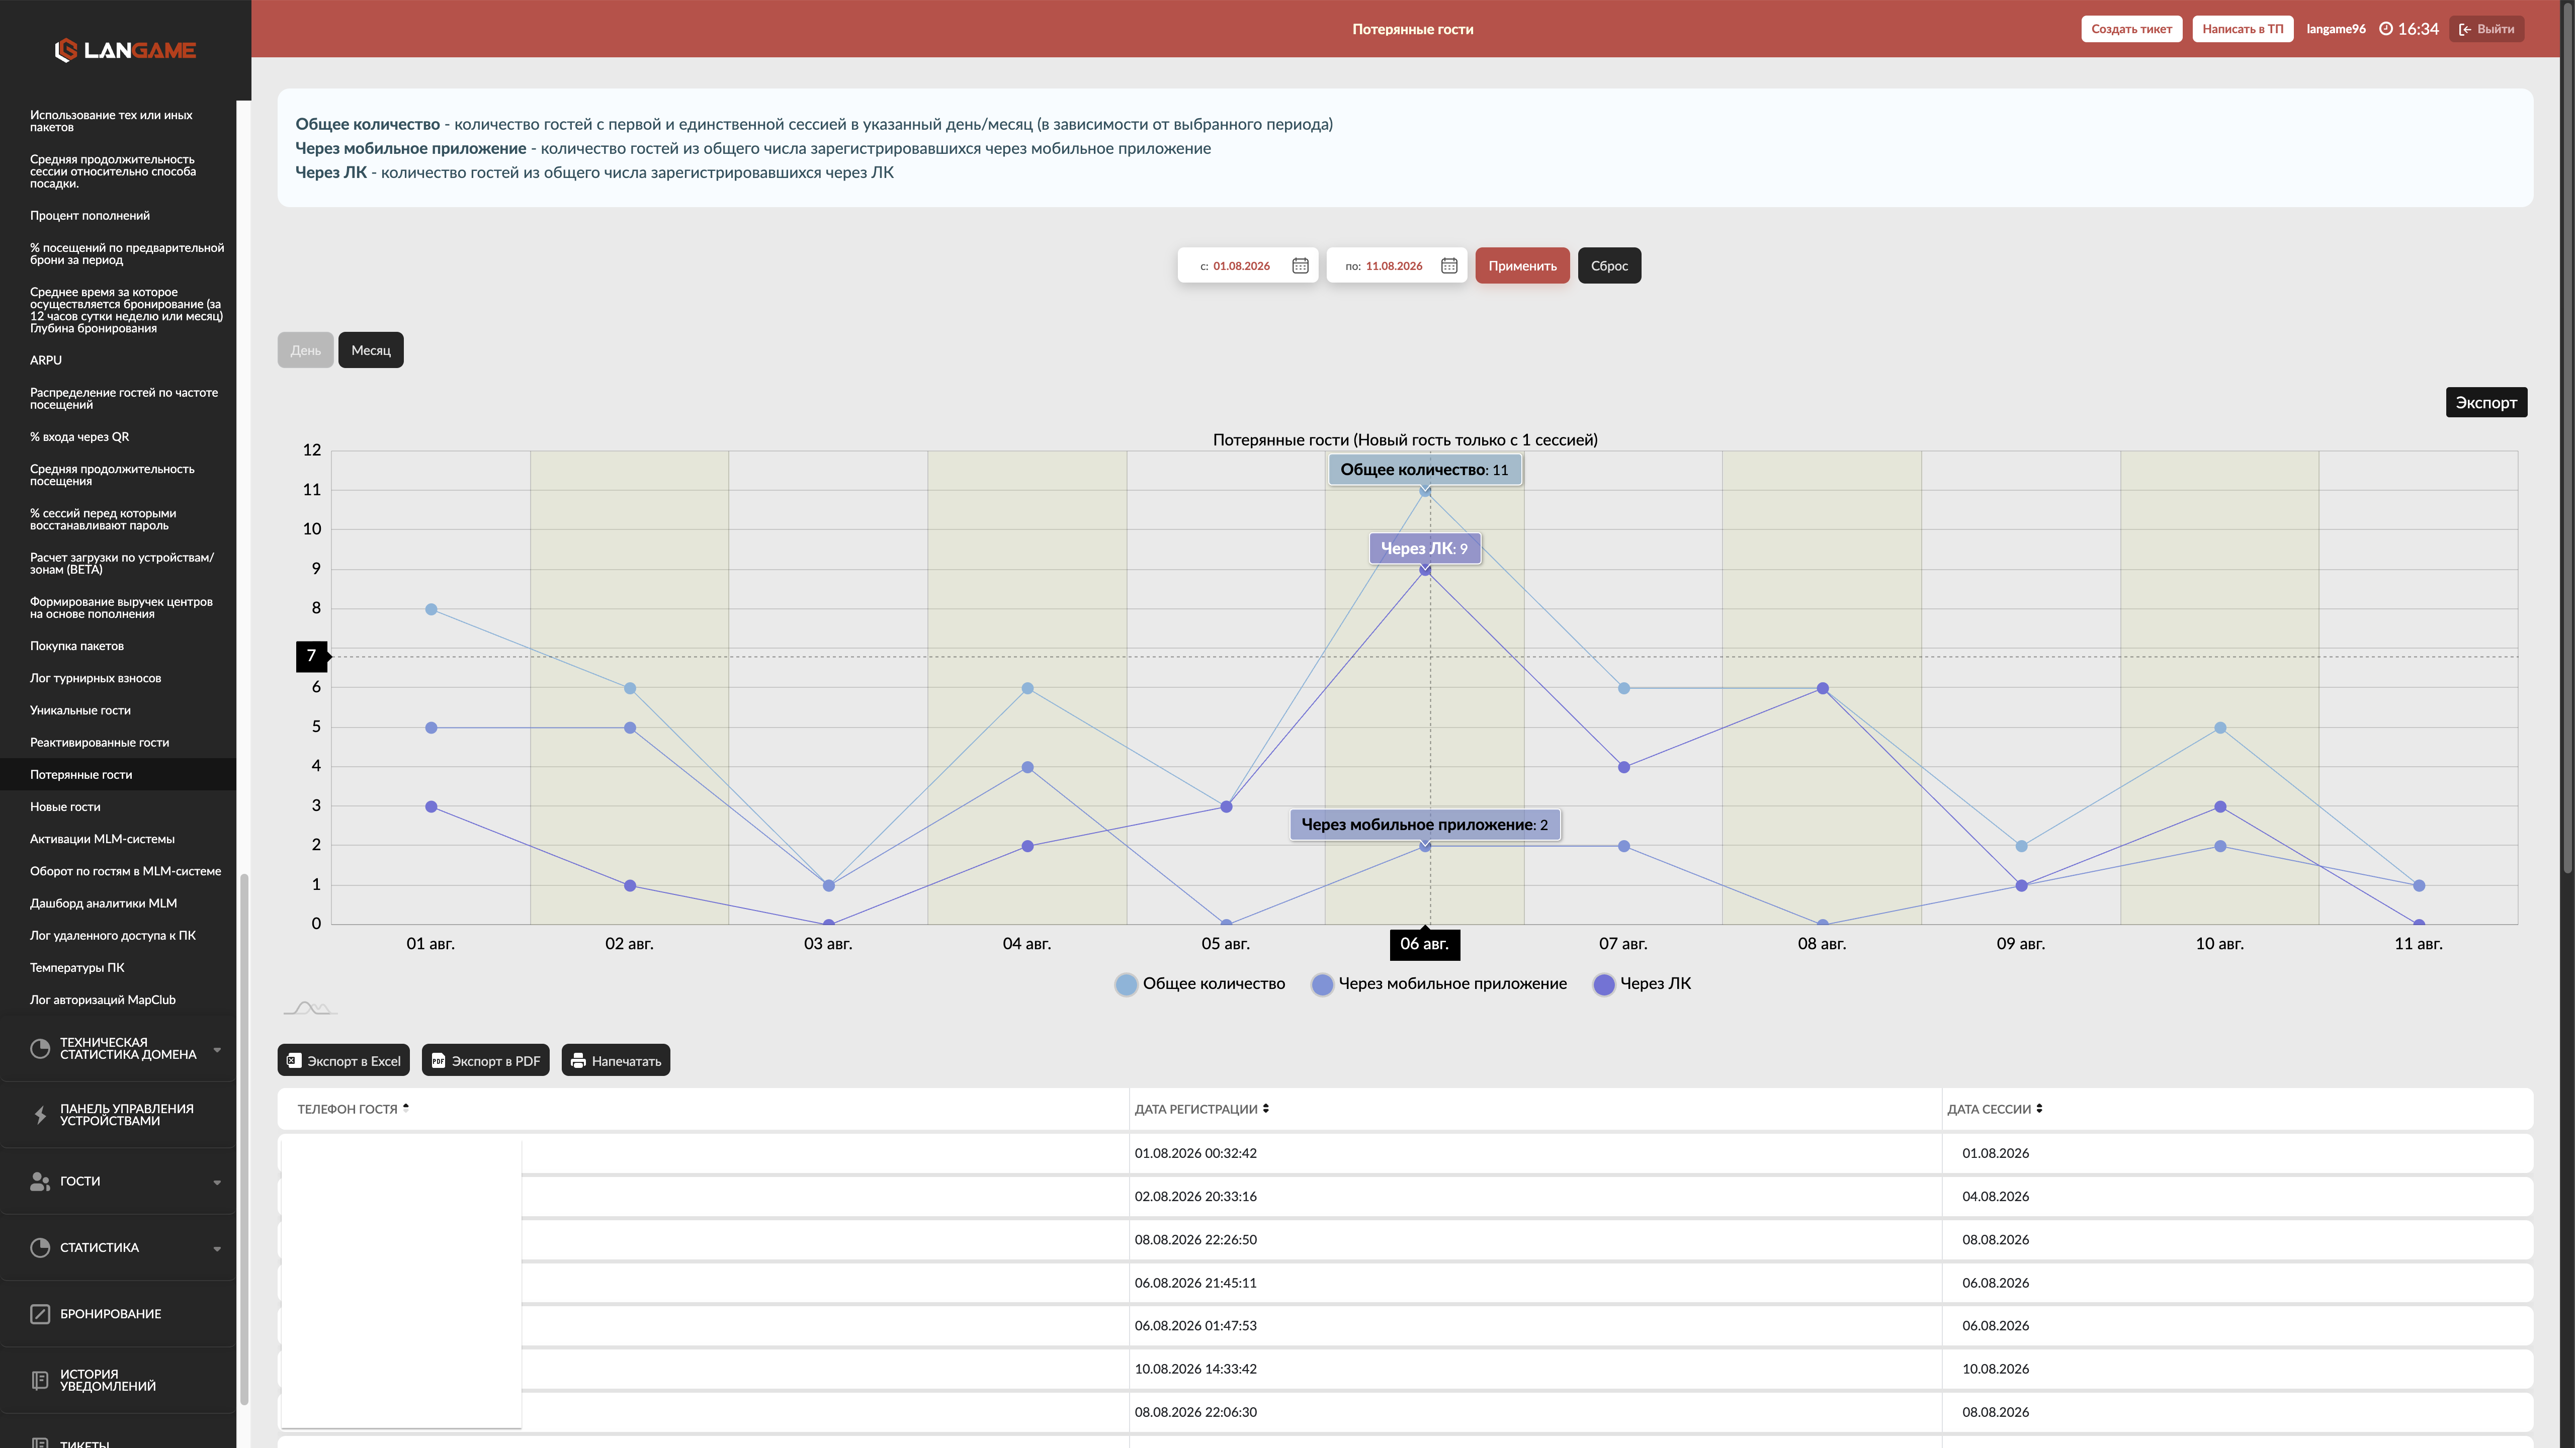Open calendar picker for end date
This screenshot has height=1448, width=2575.
click(x=1448, y=266)
